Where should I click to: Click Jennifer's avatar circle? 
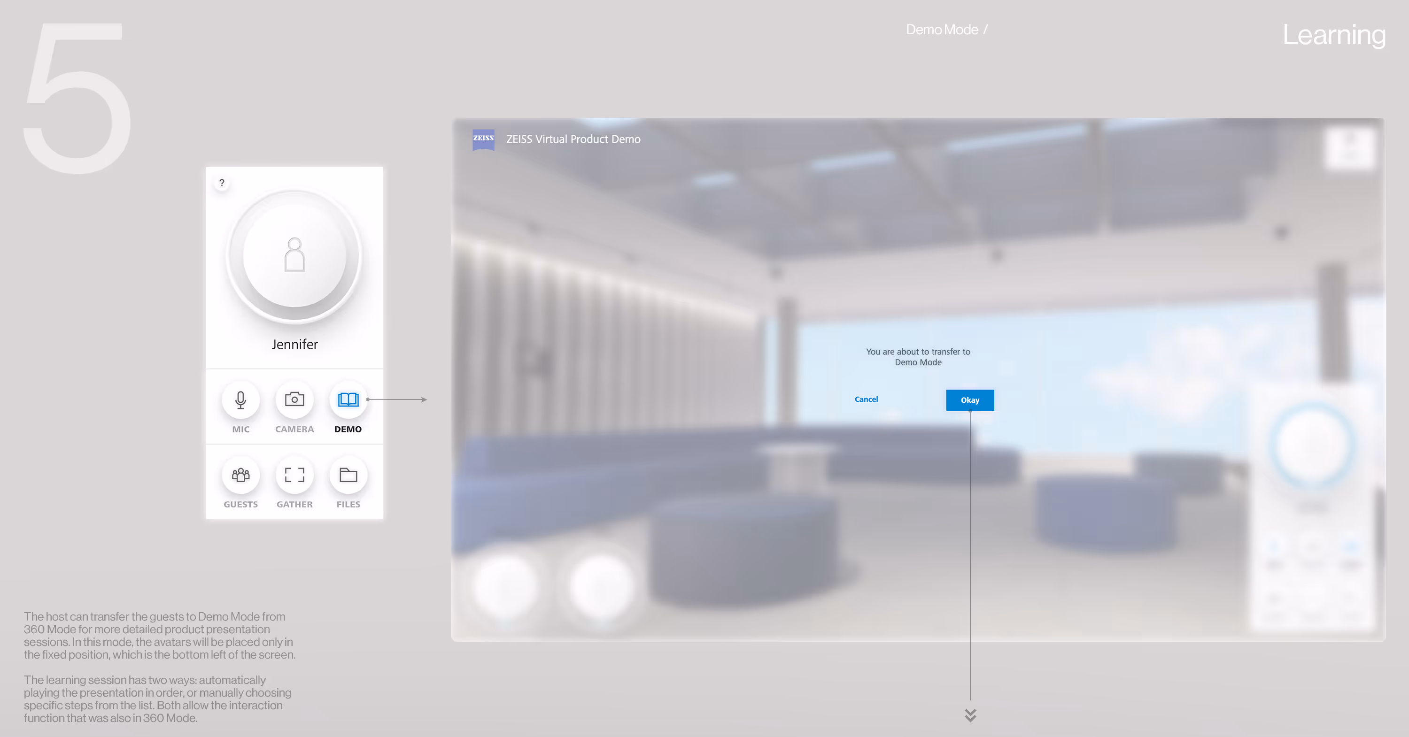click(x=294, y=255)
